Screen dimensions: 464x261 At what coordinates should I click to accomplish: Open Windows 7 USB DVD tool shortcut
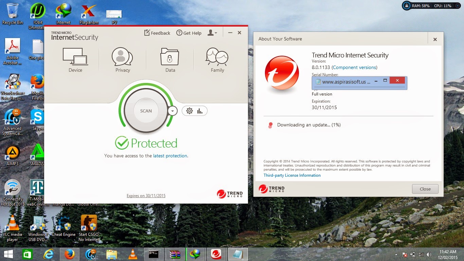[38, 228]
